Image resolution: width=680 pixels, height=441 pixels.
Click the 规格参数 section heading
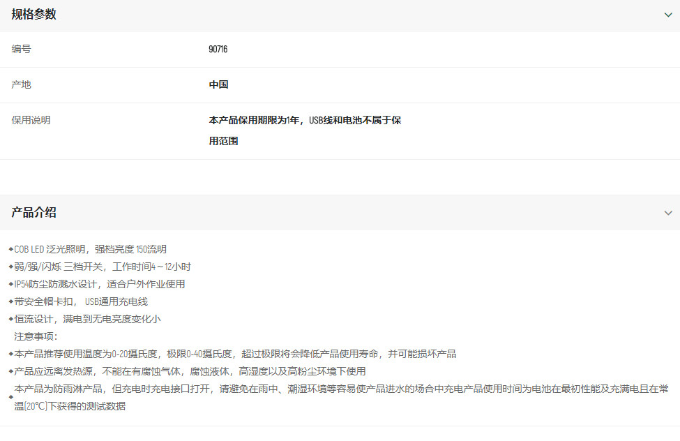[33, 15]
